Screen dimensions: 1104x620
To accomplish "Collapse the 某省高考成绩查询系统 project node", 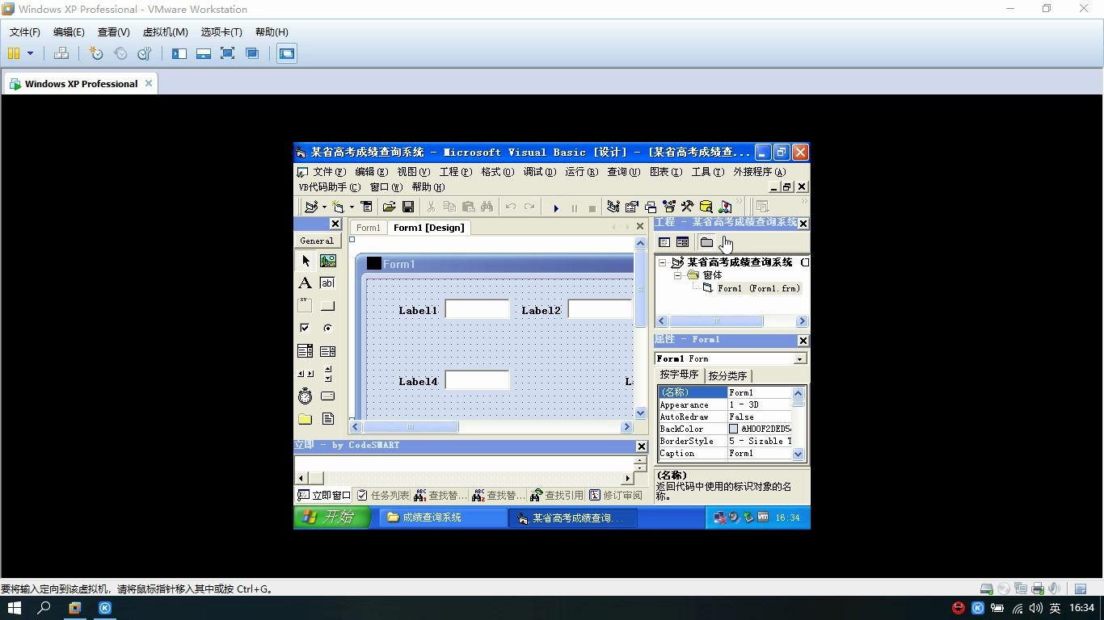I will pos(663,262).
